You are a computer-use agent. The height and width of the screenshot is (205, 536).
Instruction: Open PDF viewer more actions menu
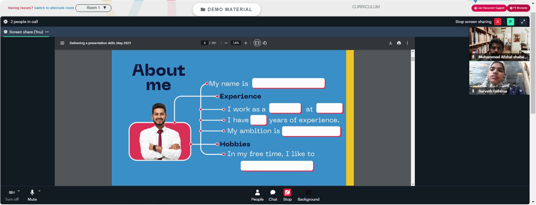407,43
